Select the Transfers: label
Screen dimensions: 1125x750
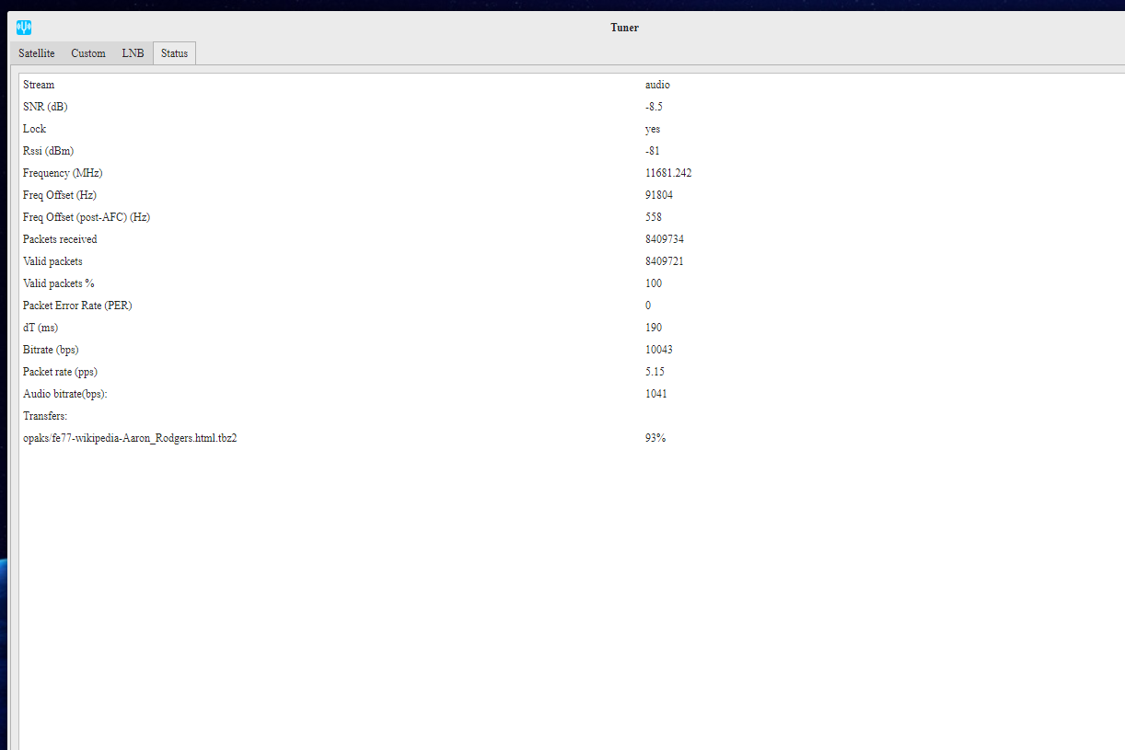pyautogui.click(x=45, y=416)
